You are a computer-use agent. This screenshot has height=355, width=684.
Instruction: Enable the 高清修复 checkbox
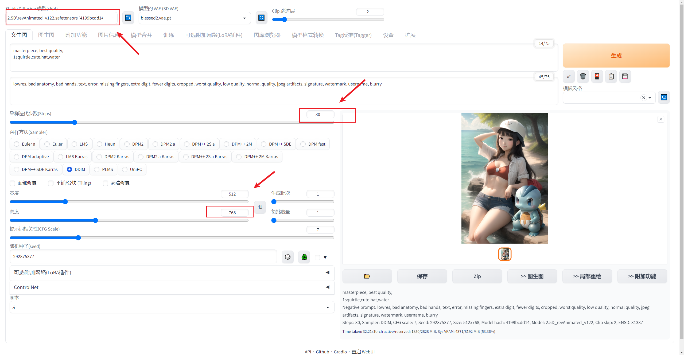click(x=106, y=183)
